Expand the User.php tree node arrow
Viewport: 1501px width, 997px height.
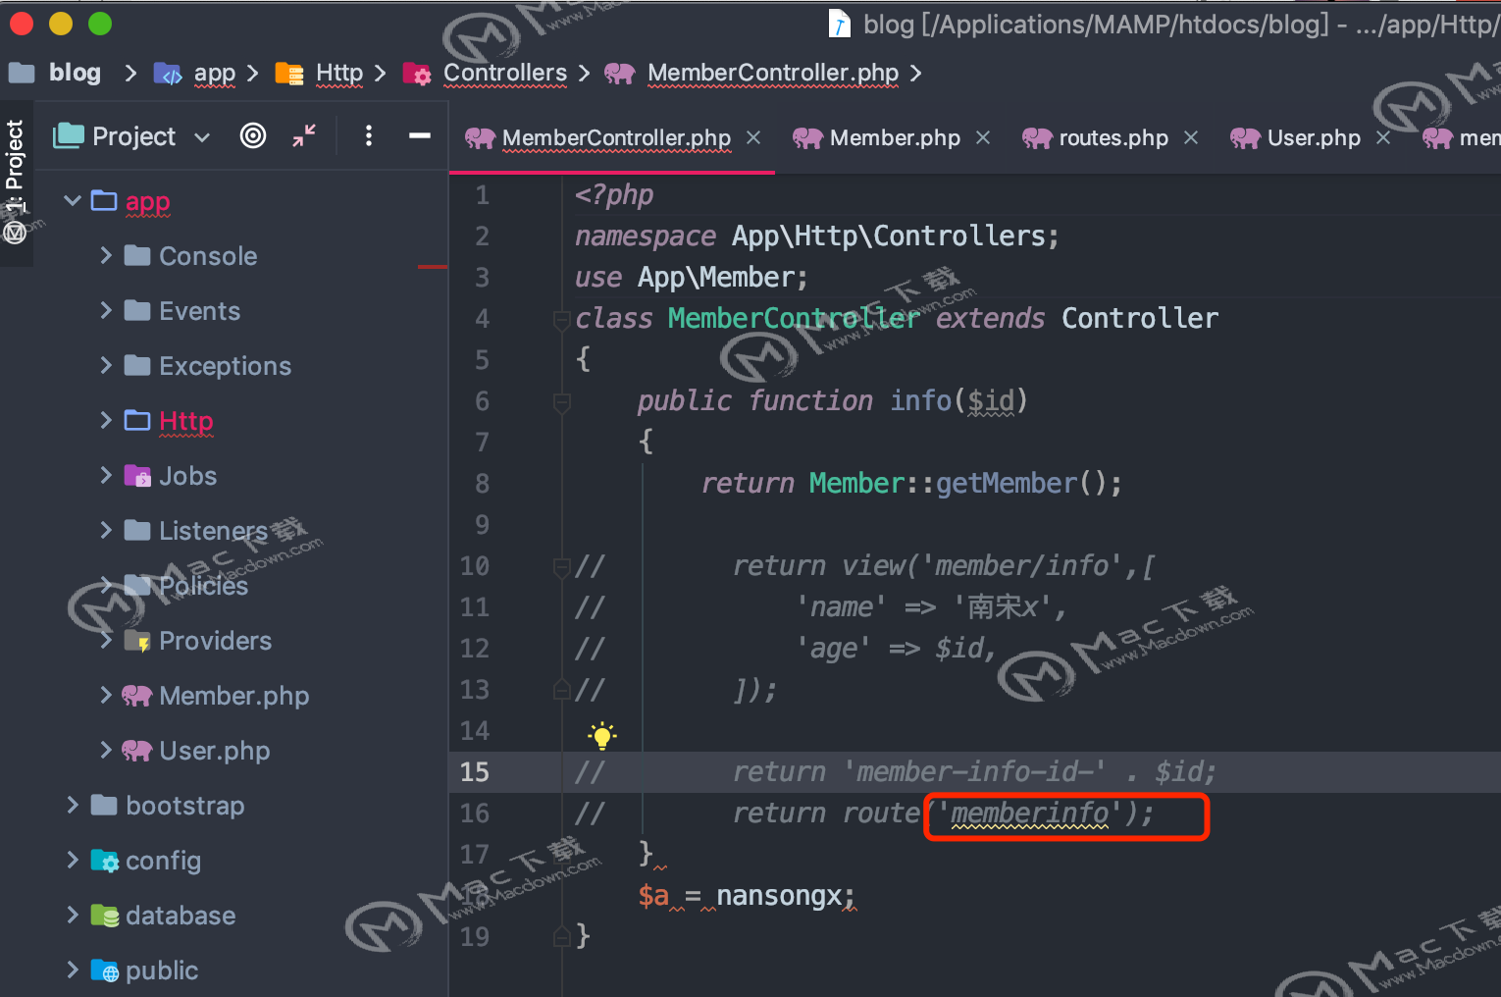tap(106, 751)
